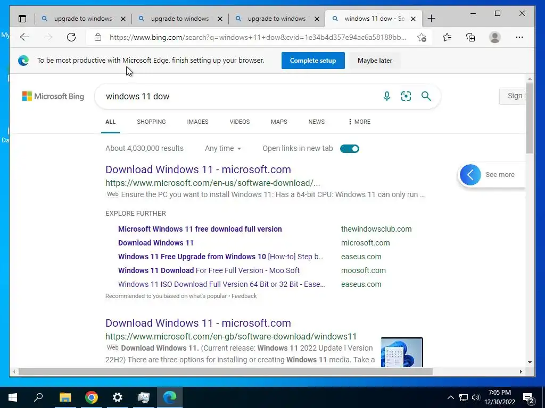This screenshot has width=545, height=408.
Task: Toggle Open links in new tab switch
Action: [x=349, y=149]
